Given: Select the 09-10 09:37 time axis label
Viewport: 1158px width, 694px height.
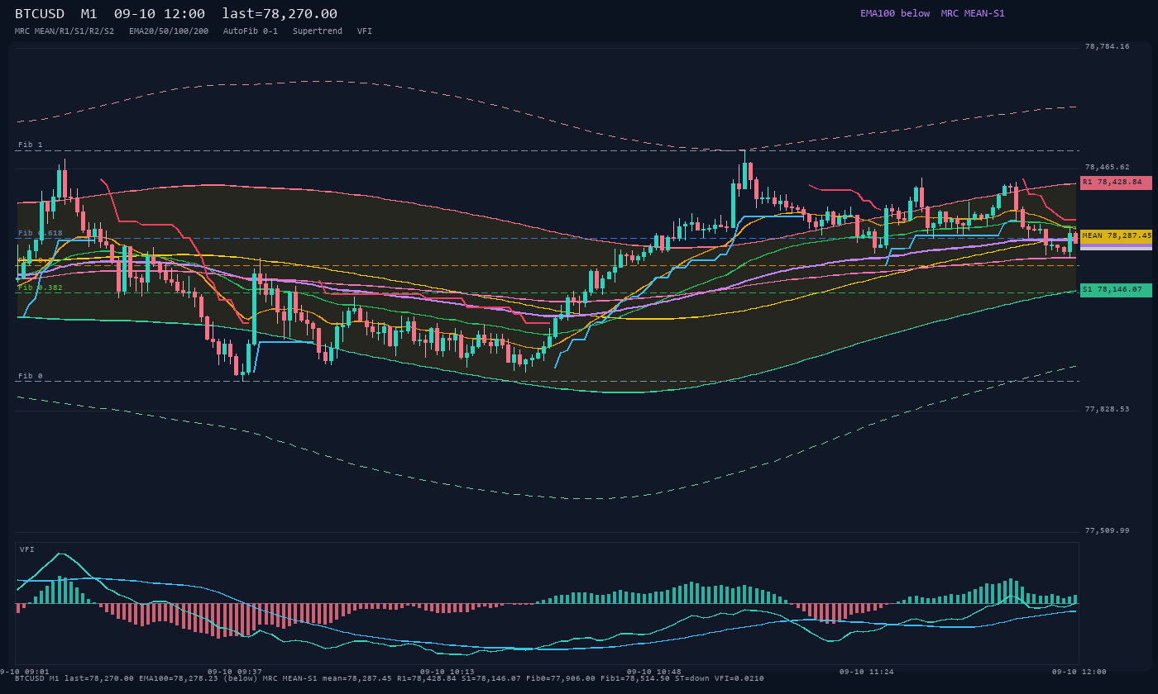Looking at the screenshot, I should [235, 672].
